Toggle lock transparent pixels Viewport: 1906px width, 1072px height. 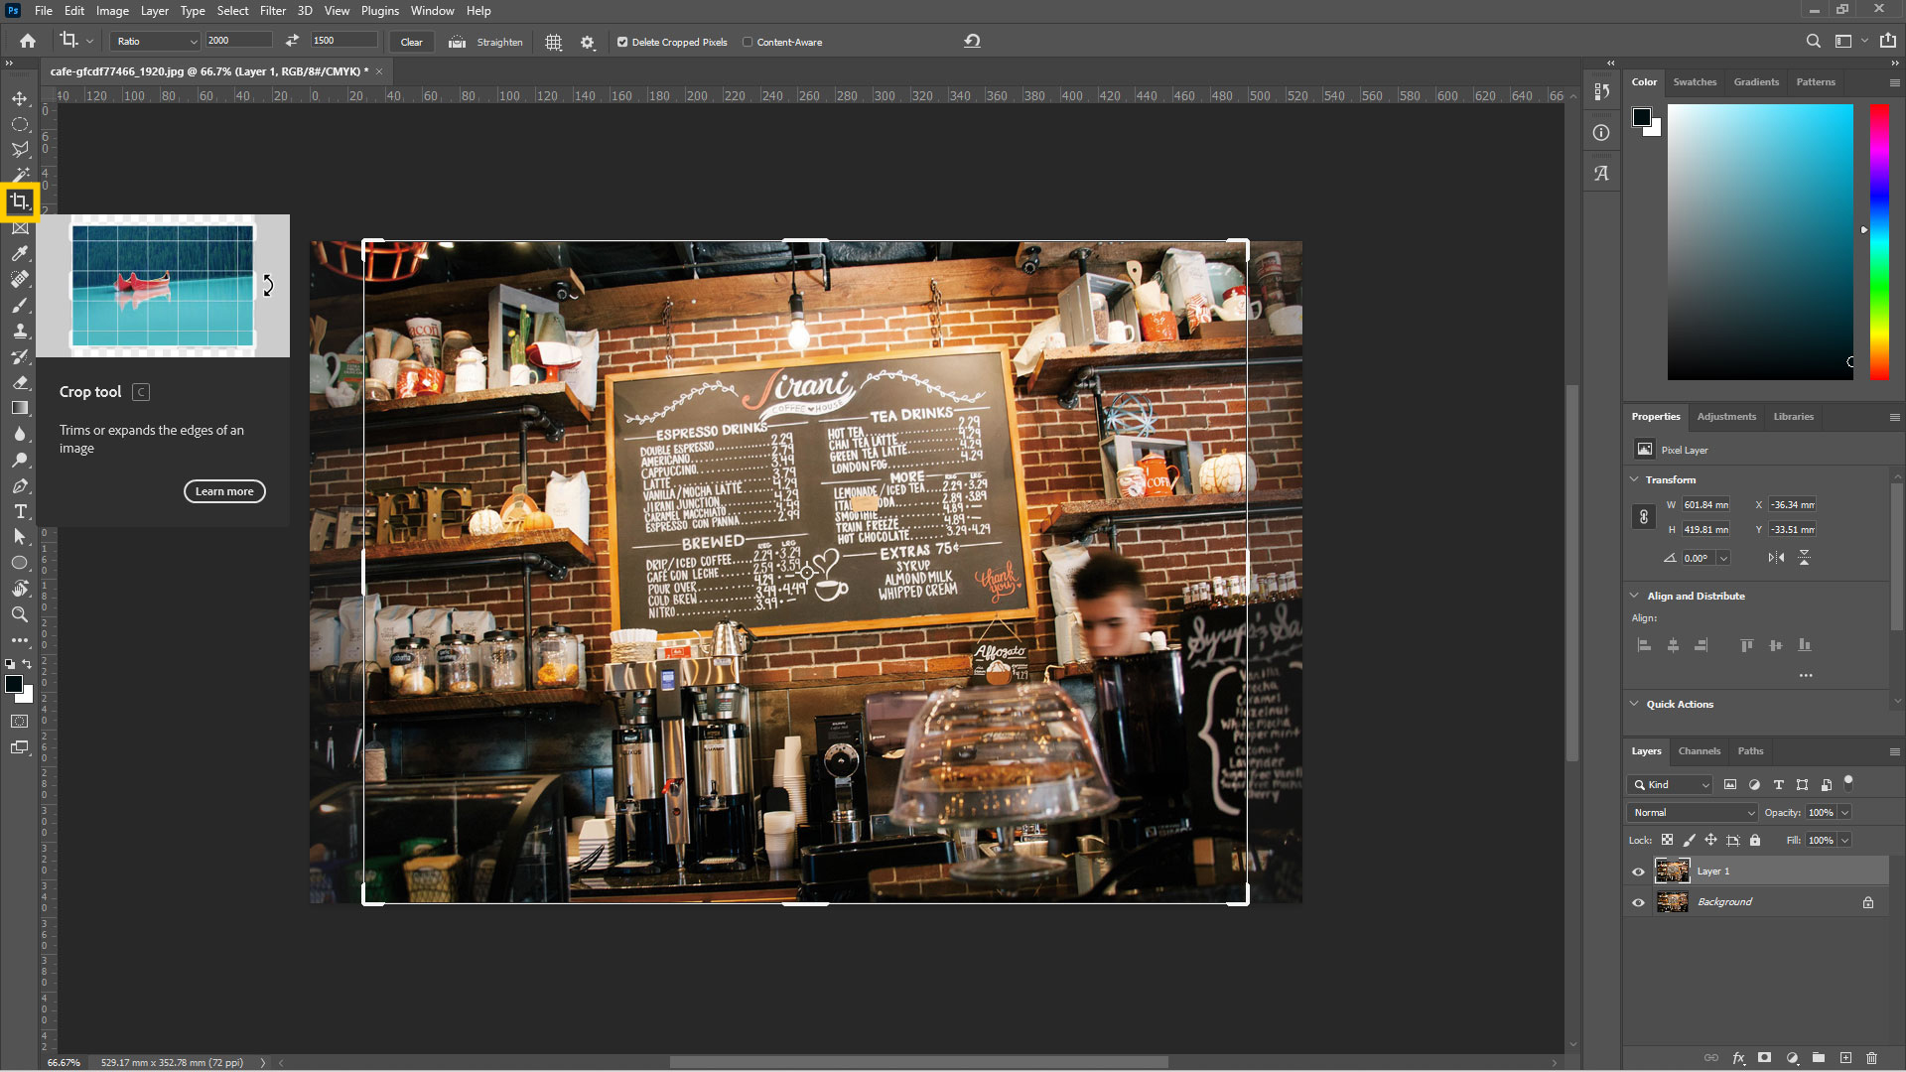point(1667,840)
